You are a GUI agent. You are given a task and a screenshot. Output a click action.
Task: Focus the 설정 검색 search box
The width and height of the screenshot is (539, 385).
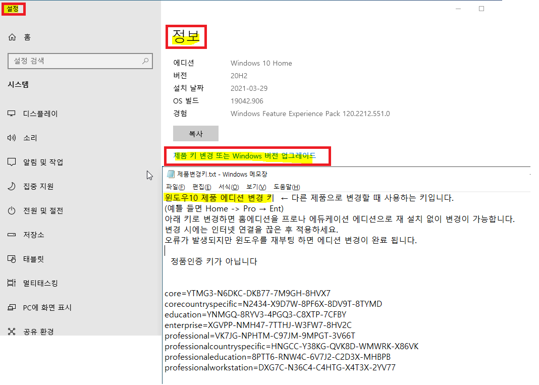[80, 61]
